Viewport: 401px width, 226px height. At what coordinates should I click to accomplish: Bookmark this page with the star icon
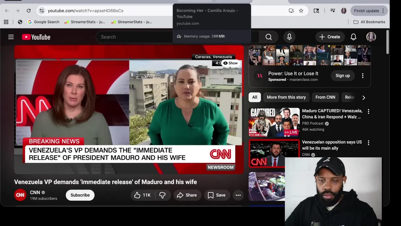click(x=301, y=11)
